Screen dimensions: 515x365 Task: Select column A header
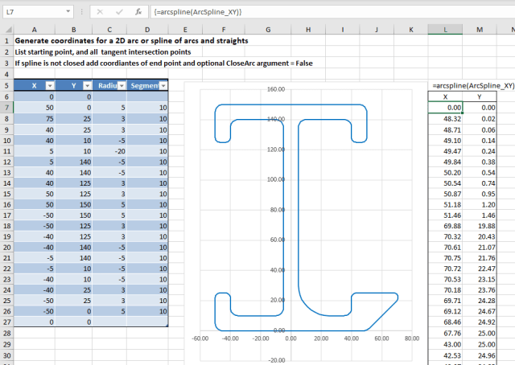click(33, 30)
